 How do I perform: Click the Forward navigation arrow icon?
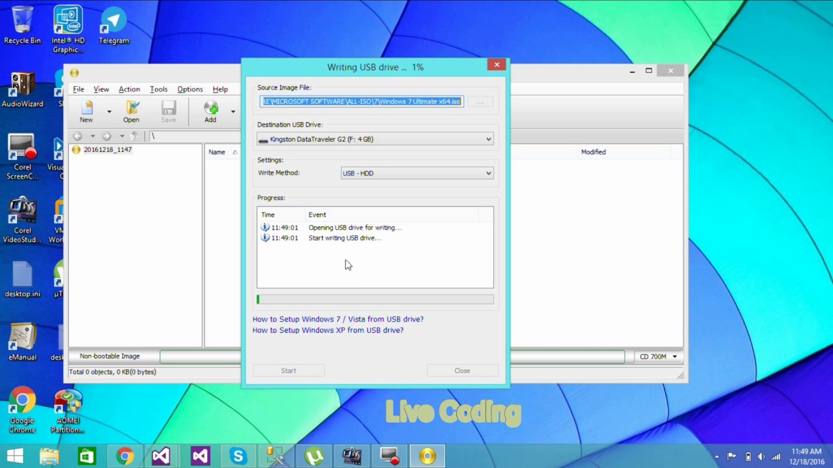point(107,136)
